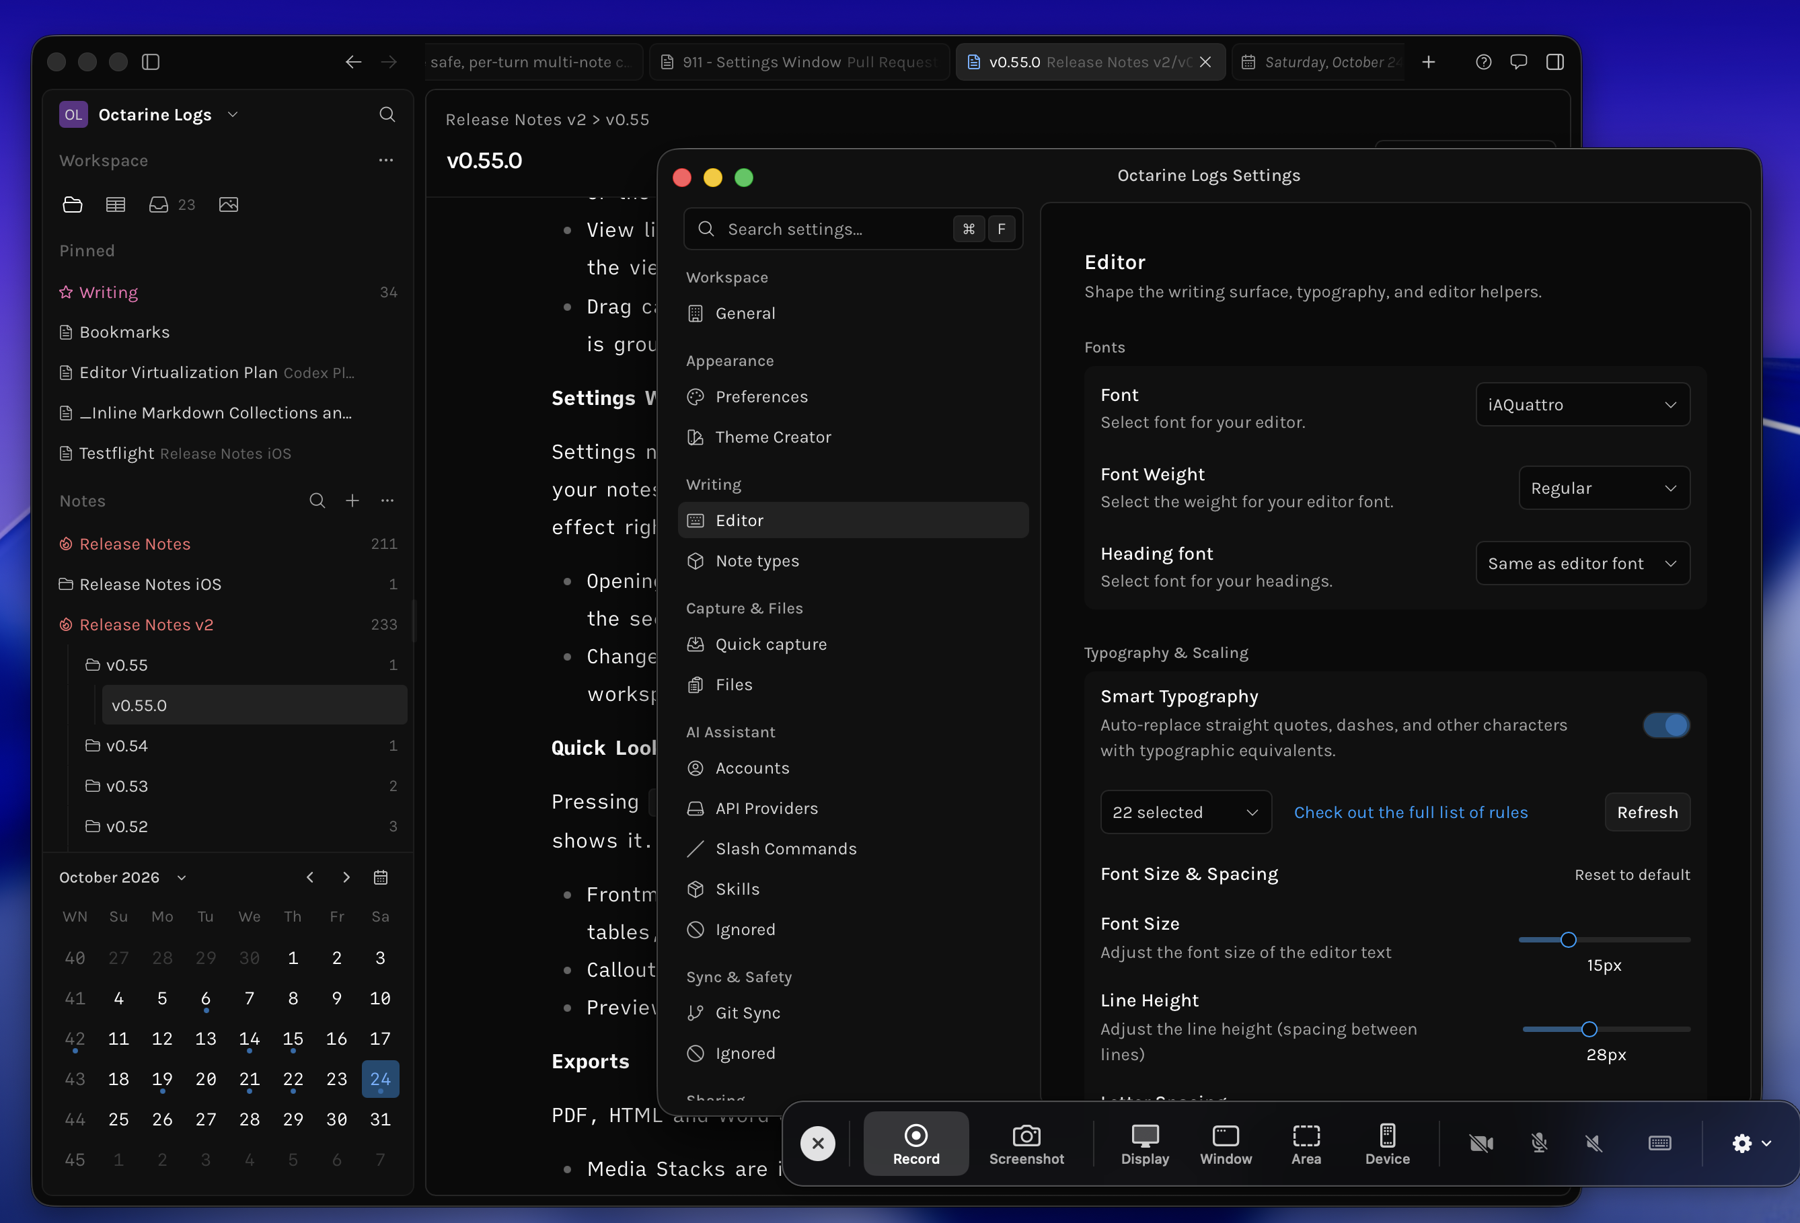
Task: Select October 15 in the calendar
Action: [293, 1039]
